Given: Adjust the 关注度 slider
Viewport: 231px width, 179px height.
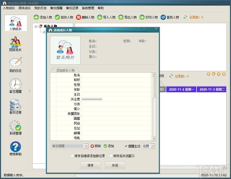Looking at the screenshot, I should click(92, 99).
